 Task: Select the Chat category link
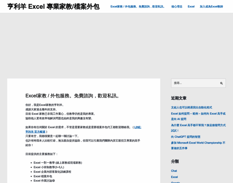point(174,171)
